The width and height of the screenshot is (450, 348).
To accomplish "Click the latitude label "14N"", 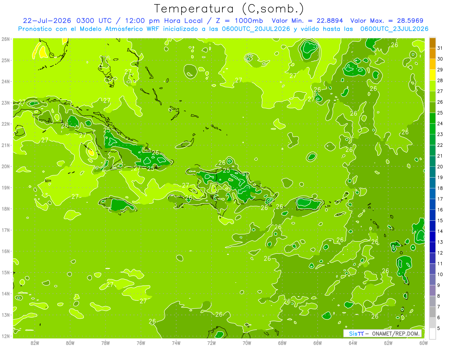I will tap(6, 294).
